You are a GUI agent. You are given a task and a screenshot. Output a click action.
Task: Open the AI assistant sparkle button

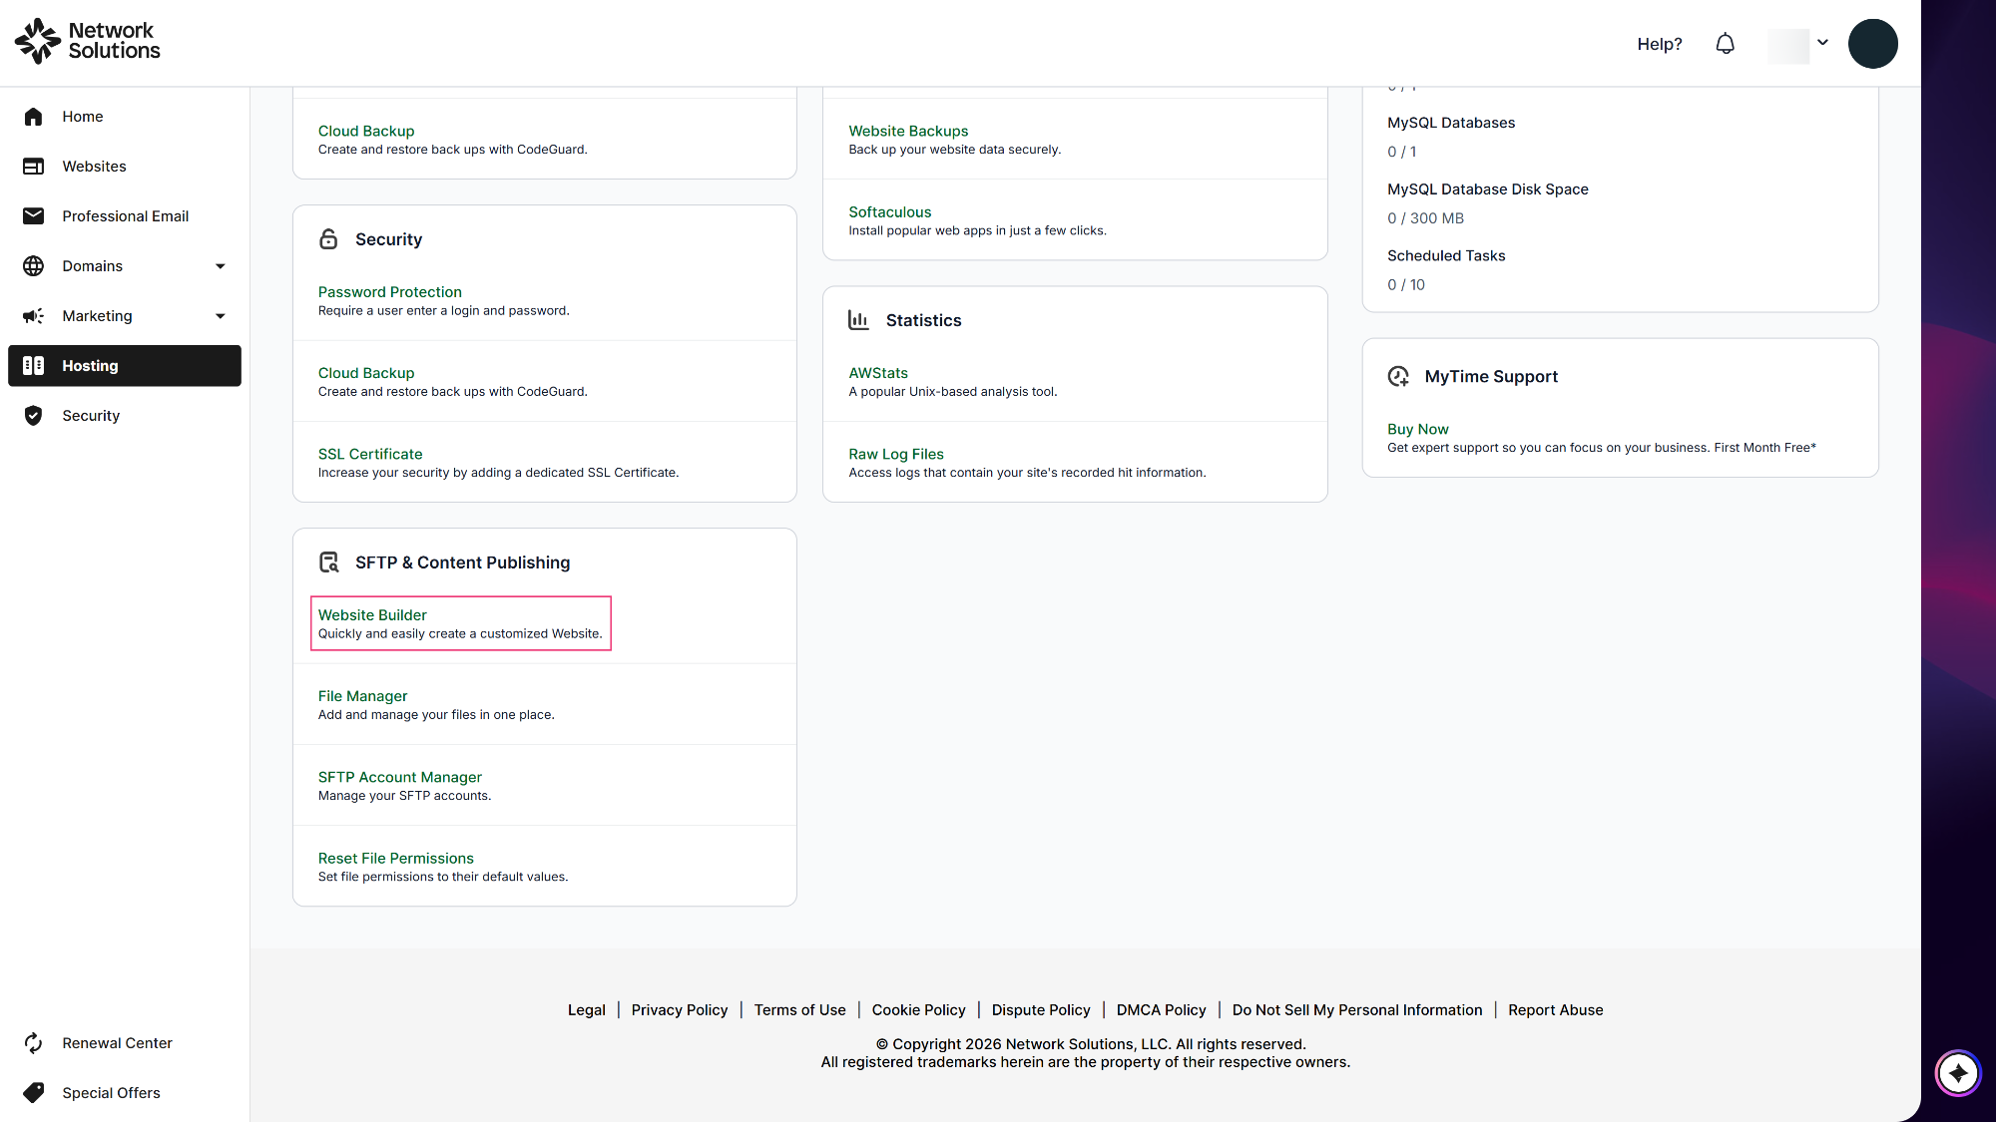click(x=1957, y=1073)
